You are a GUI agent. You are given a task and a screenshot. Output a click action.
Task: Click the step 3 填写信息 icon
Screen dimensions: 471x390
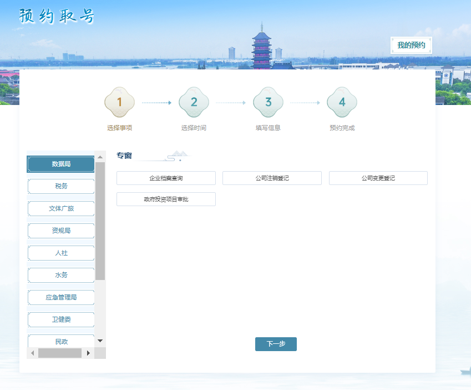(268, 102)
